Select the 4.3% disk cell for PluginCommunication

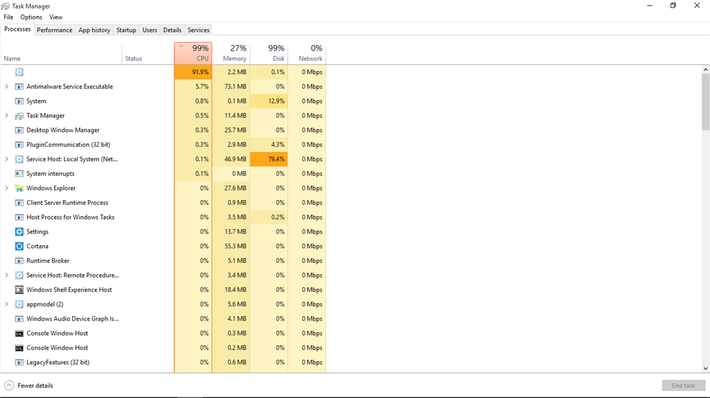click(x=269, y=145)
